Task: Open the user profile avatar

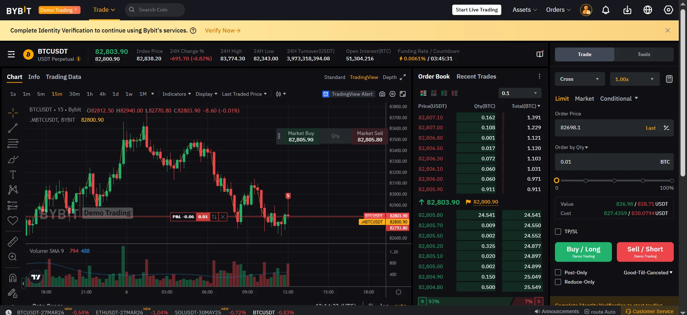Action: 586,10
